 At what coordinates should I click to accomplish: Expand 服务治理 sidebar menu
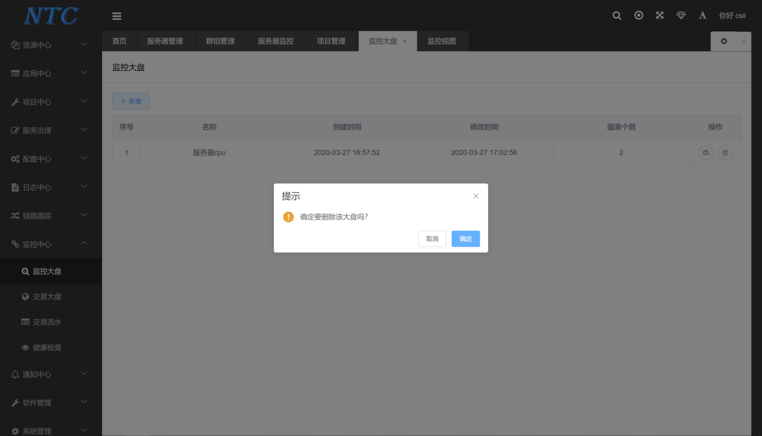[x=50, y=130]
